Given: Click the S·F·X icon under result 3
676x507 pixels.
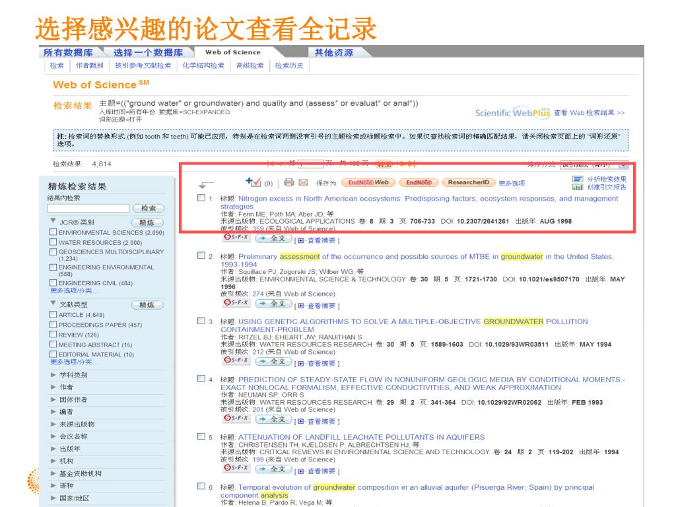Looking at the screenshot, I should 236,360.
